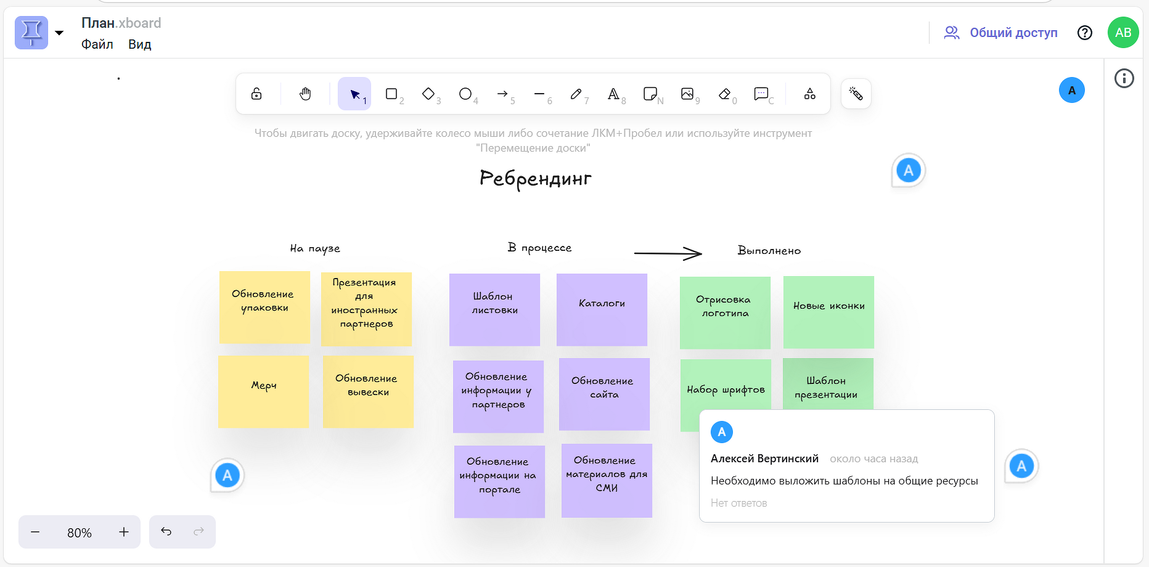Open the help question mark
Screen dimensions: 1149x567
click(x=1085, y=33)
